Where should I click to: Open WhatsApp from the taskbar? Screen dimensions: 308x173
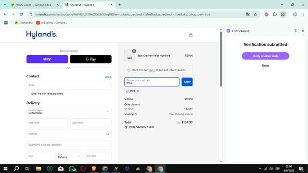(72, 169)
